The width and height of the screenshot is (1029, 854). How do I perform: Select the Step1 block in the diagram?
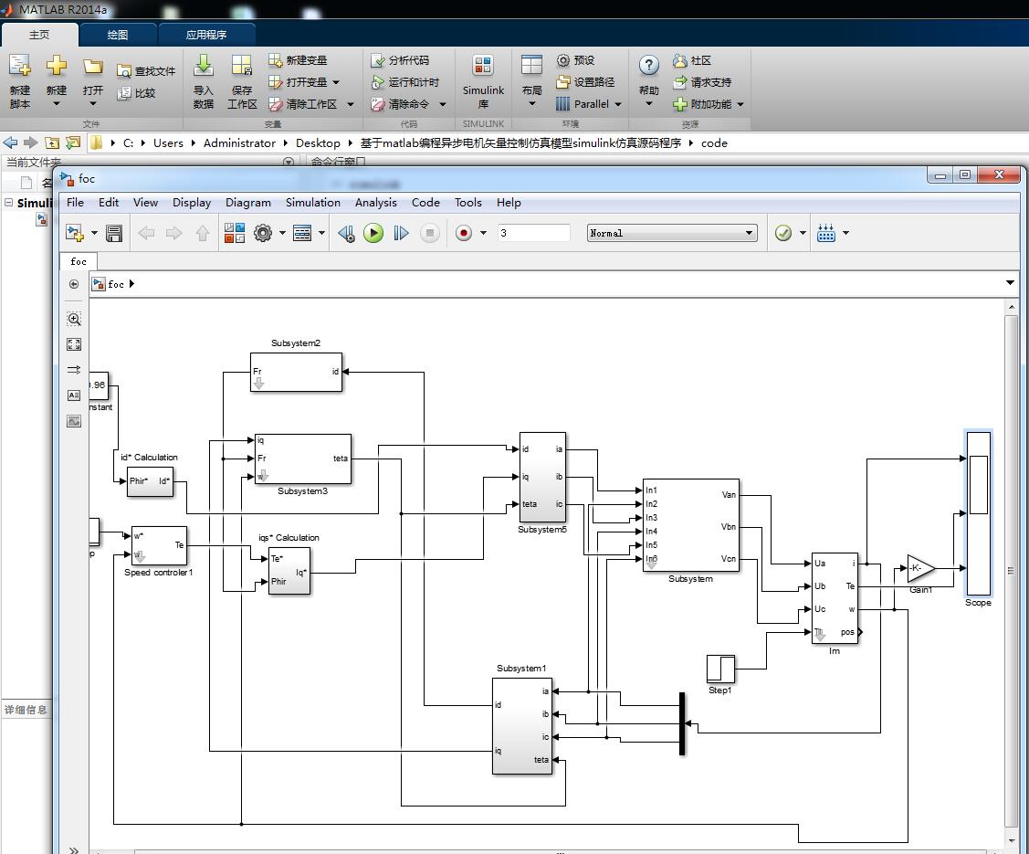[720, 669]
